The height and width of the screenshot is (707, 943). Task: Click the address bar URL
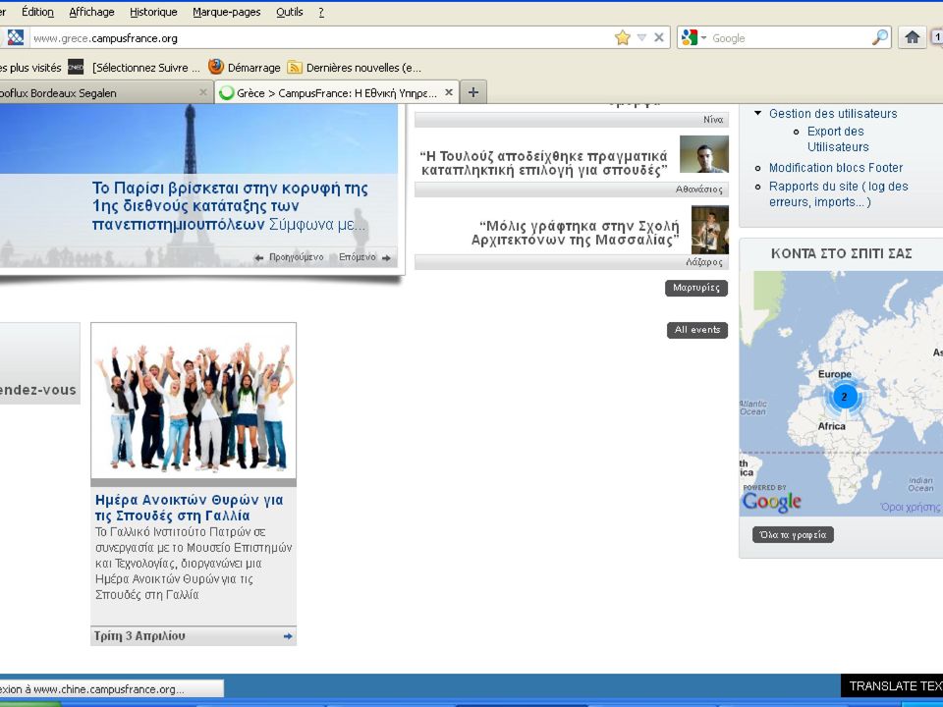click(x=105, y=38)
